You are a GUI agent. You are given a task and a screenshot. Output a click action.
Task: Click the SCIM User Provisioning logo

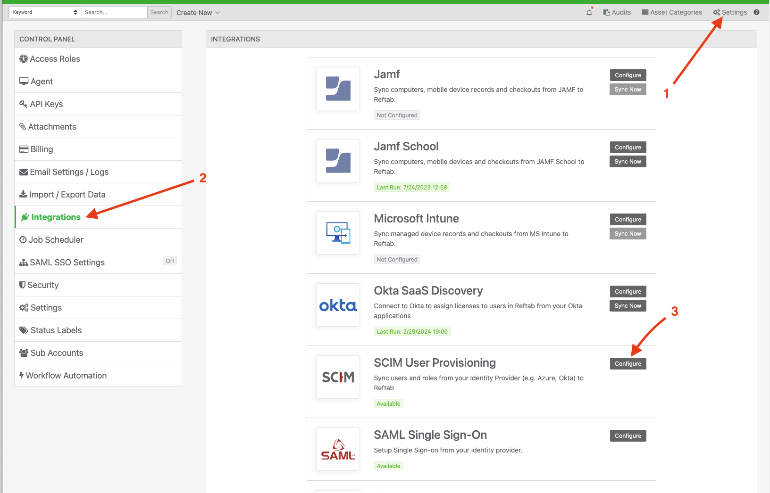pos(338,377)
